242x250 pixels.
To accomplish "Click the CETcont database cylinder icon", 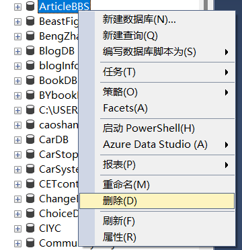I will (30, 184).
